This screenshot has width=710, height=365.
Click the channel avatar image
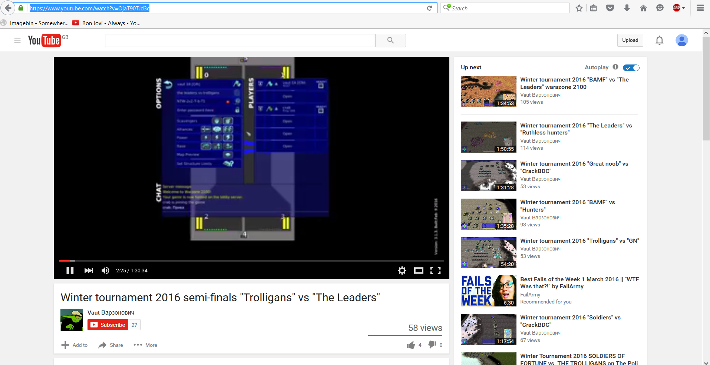point(72,320)
